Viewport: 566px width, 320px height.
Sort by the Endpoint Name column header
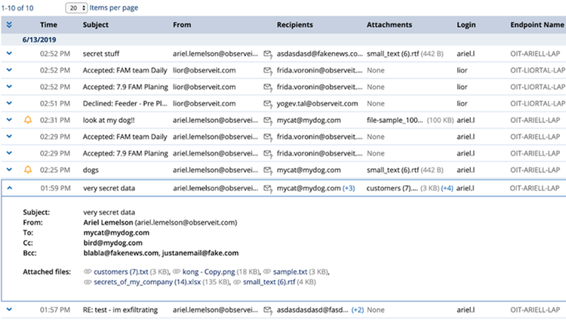537,25
